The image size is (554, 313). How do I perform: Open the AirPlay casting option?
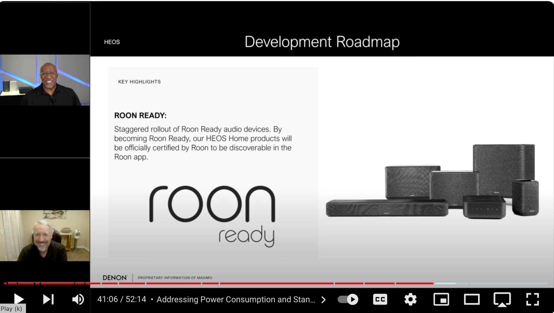(502, 299)
